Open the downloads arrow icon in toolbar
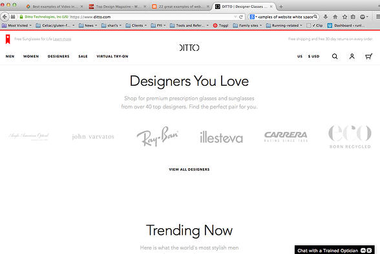The image size is (380, 254). pyautogui.click(x=326, y=17)
